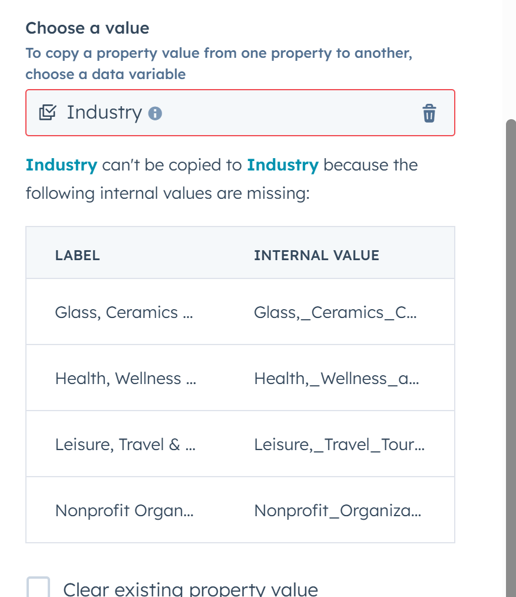Click the first teal Industry link
Screen dimensions: 516x597
coord(61,165)
